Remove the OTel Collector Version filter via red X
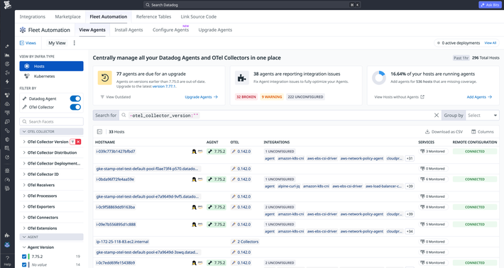The width and height of the screenshot is (504, 268). tap(78, 142)
